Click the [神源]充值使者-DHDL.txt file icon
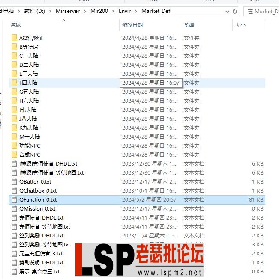This screenshot has height=279, width=279. click(14, 164)
